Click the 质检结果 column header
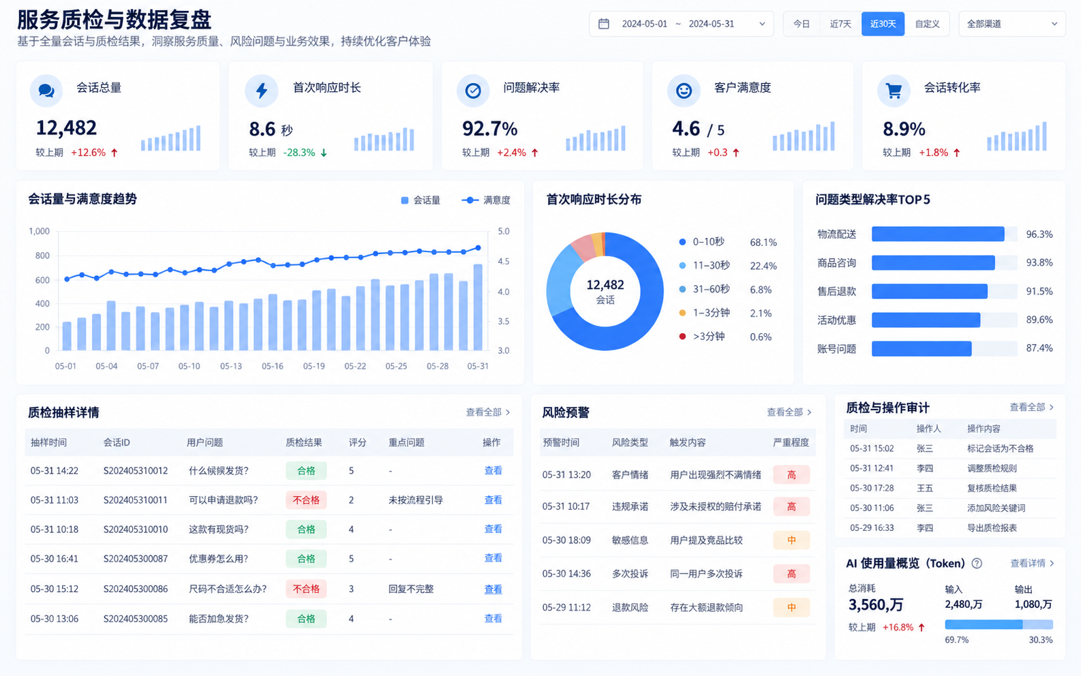This screenshot has width=1081, height=676. pyautogui.click(x=303, y=443)
